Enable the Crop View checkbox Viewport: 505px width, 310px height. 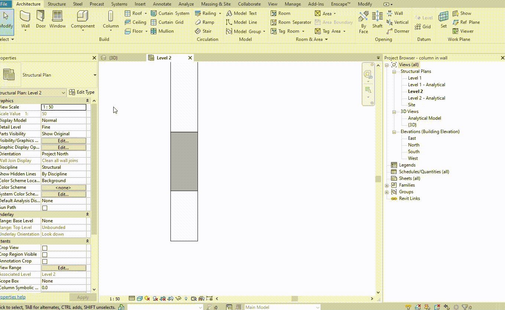(x=45, y=248)
